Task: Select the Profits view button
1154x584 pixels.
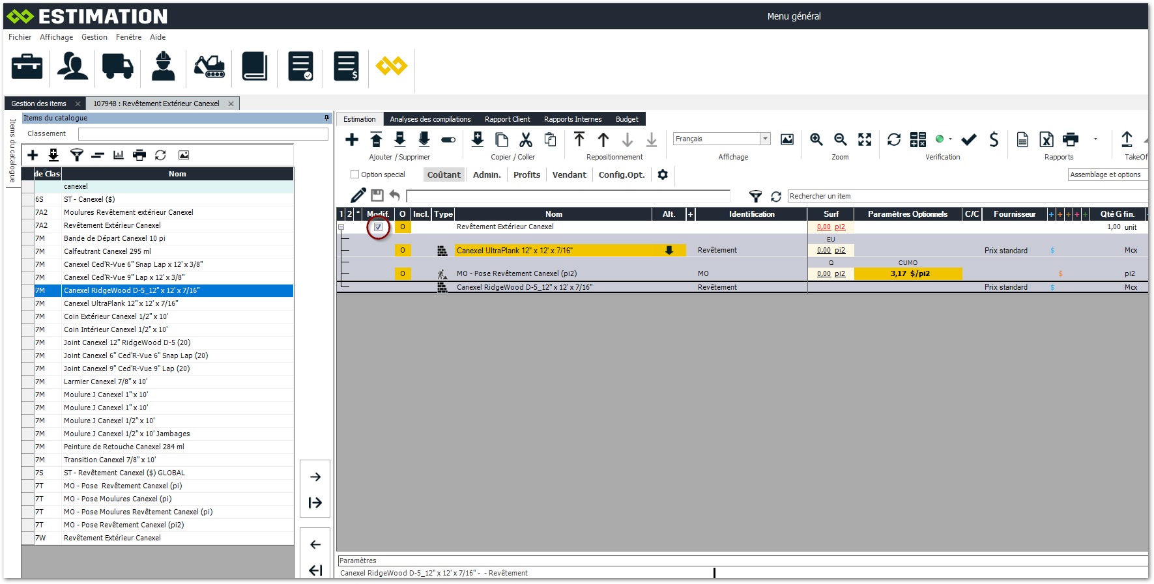Action: 527,174
